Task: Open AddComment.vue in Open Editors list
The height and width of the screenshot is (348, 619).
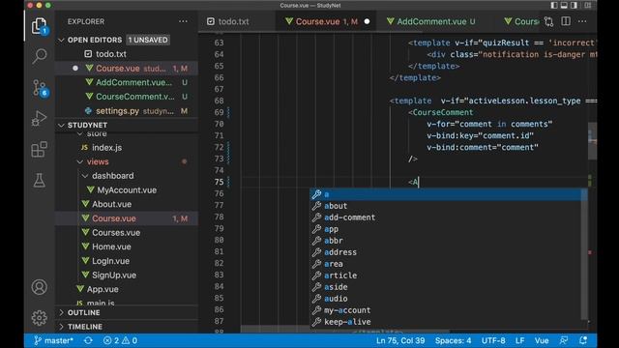Action: [x=127, y=82]
